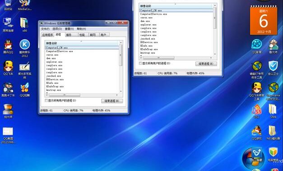This screenshot has width=283, height=171.
Task: Open 选项(O) menu in Task Manager
Action: click(x=57, y=29)
